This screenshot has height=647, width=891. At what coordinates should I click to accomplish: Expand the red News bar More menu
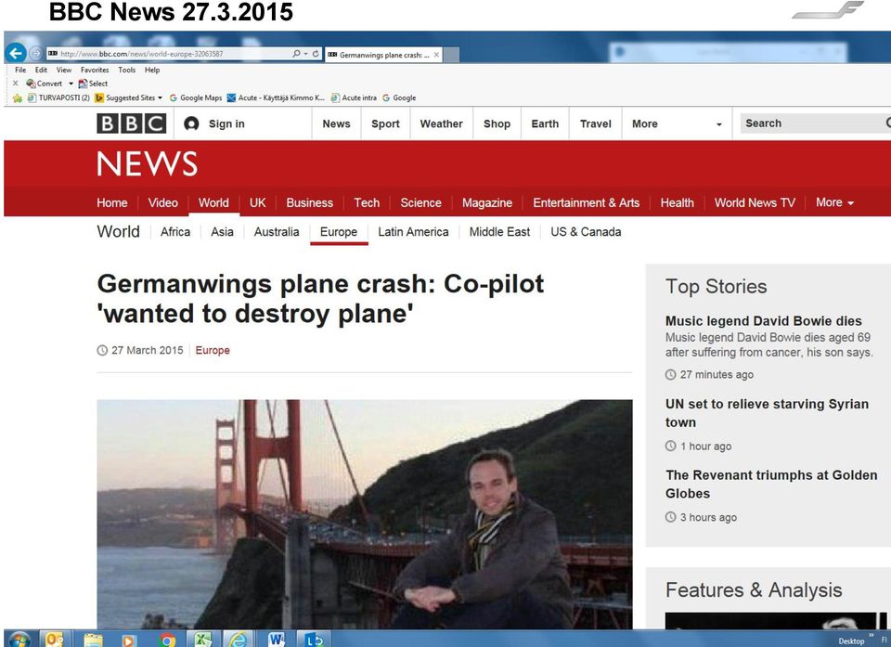pos(834,202)
